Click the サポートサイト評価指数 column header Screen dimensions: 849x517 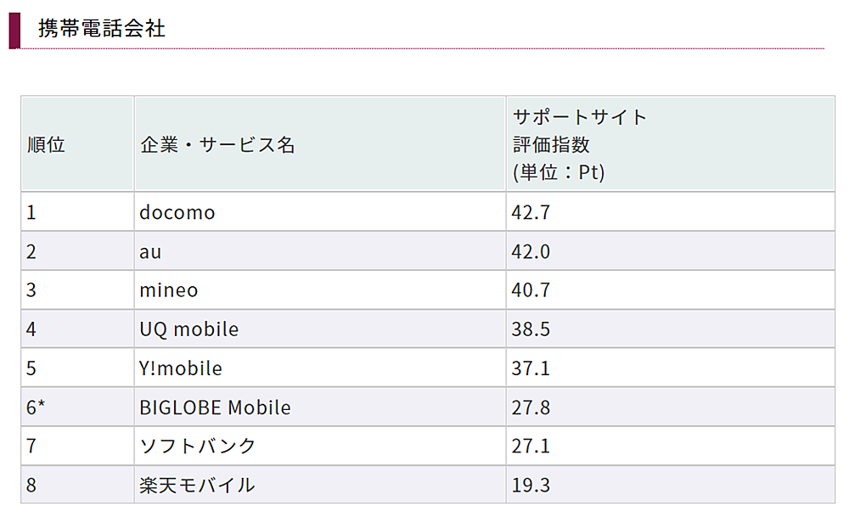580,144
